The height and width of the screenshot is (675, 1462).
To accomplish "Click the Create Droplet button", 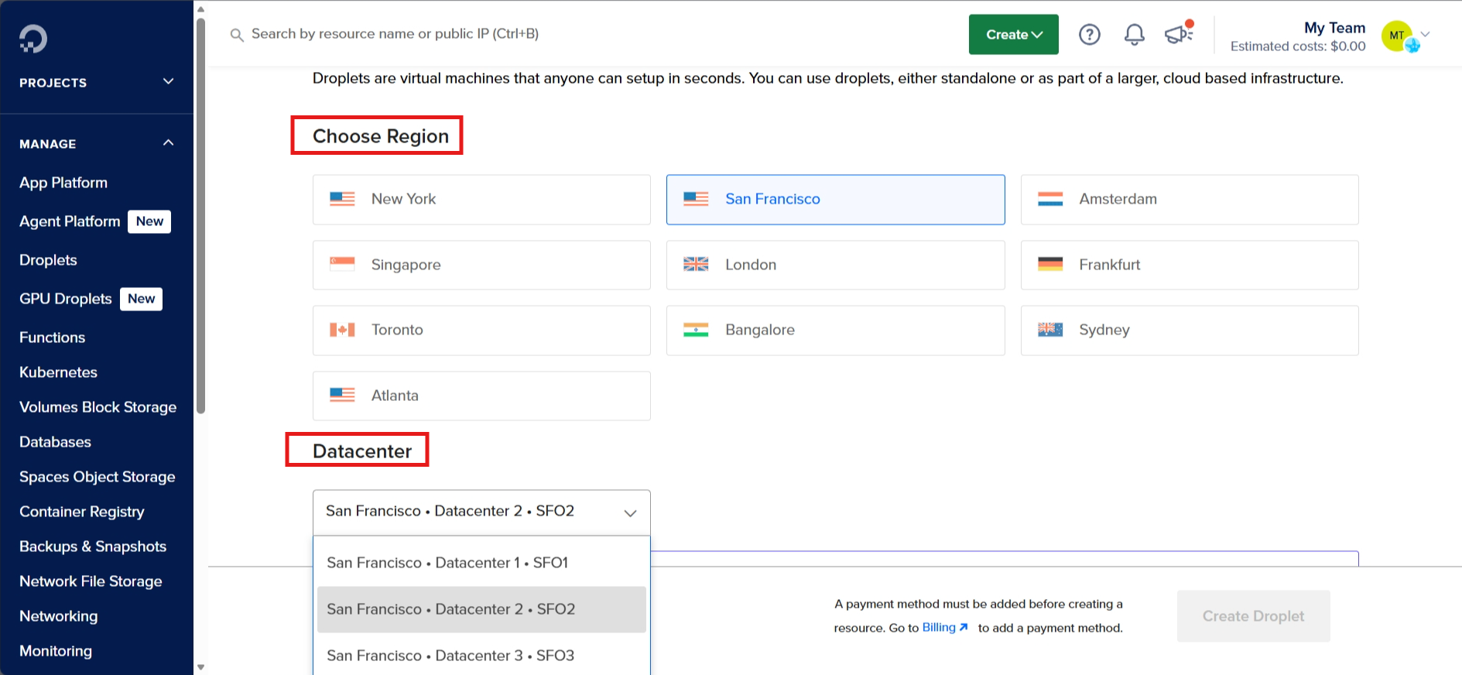I will [1253, 616].
